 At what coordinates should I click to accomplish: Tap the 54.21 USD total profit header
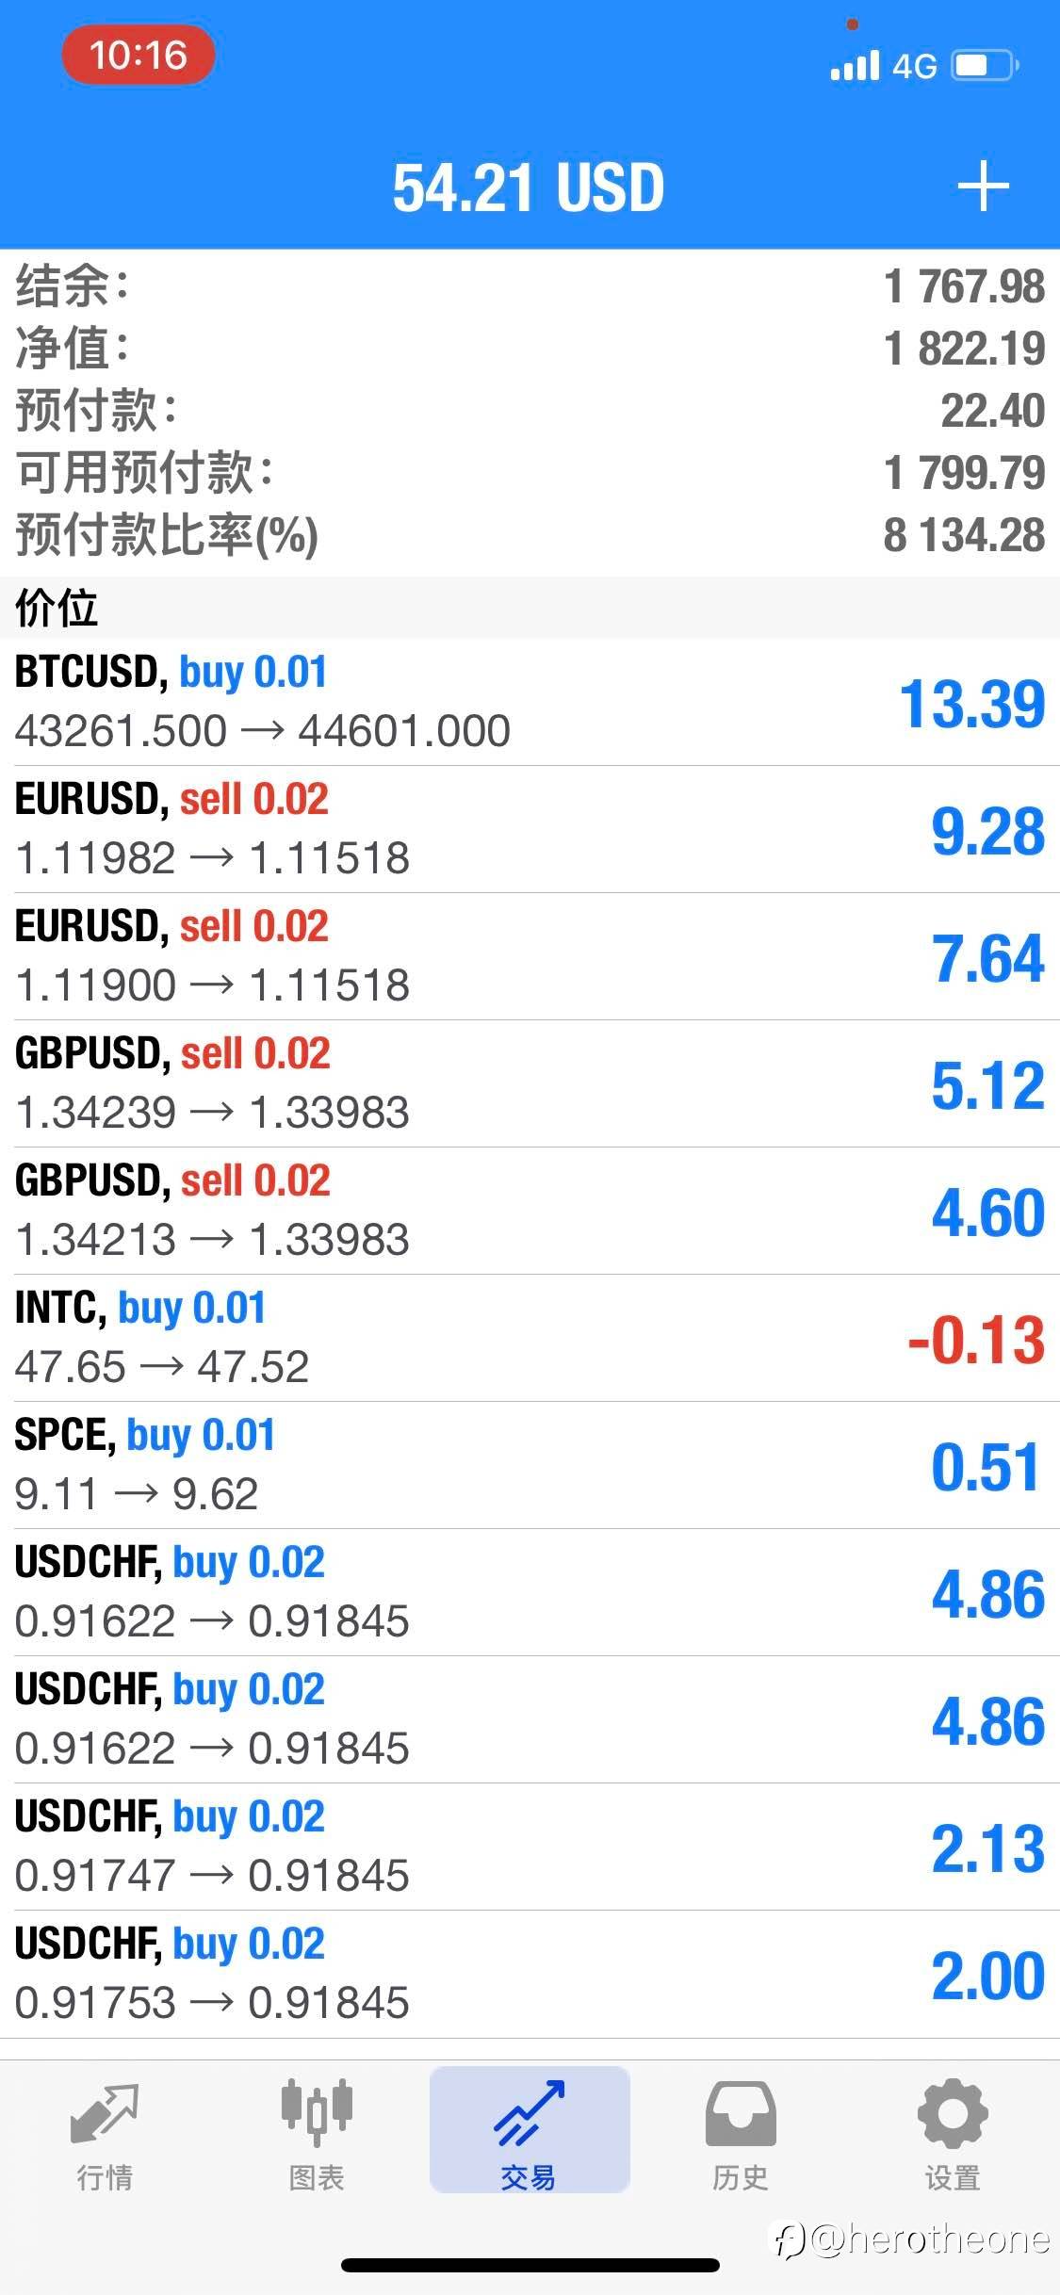(529, 187)
